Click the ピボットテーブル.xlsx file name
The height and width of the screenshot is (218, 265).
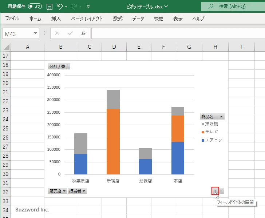[x=145, y=7]
